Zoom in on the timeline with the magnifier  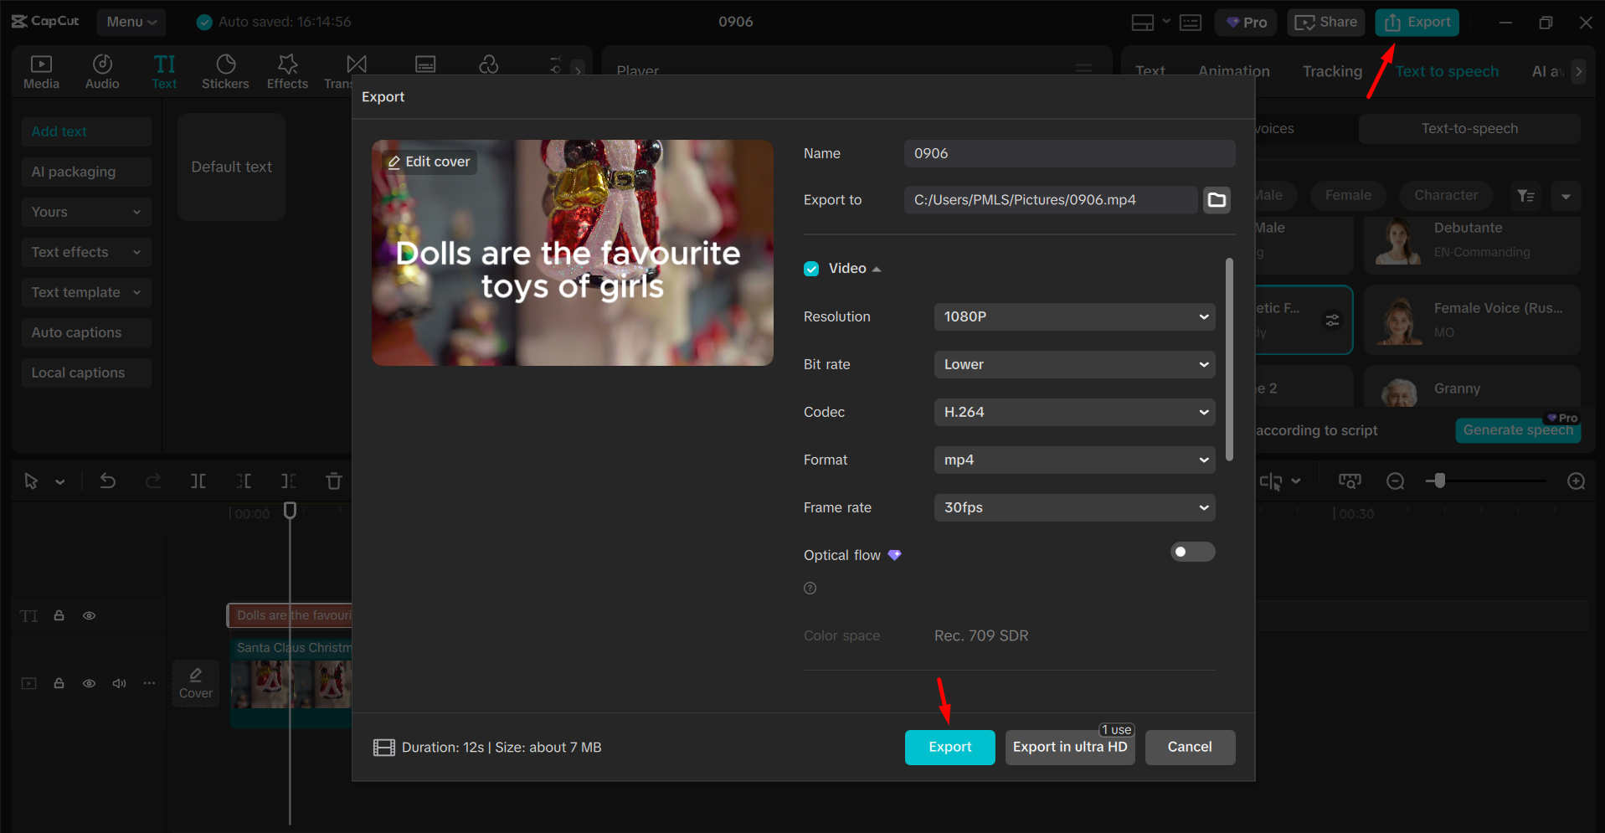coord(1577,481)
